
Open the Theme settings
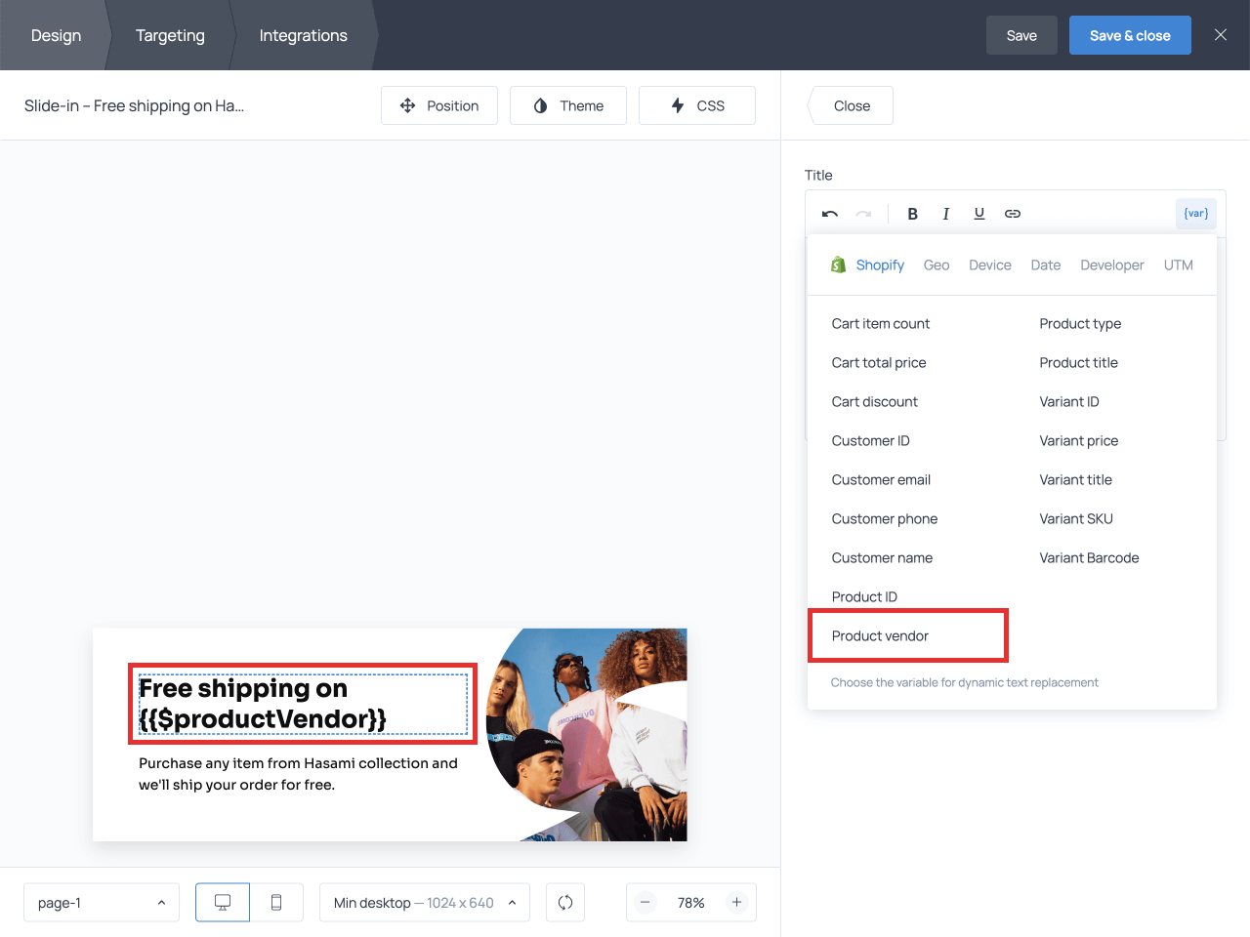point(568,105)
